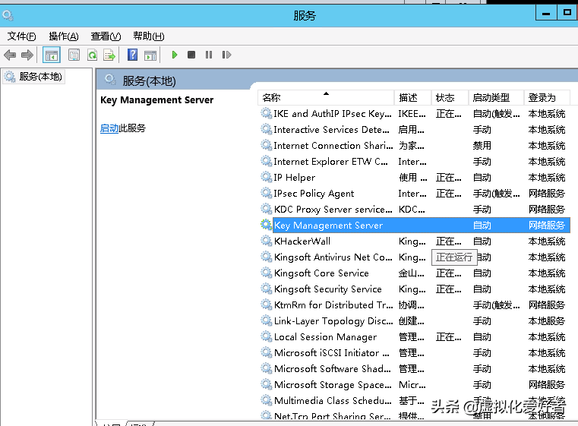
Task: Select the Interactive Services Detection row
Action: (415, 130)
